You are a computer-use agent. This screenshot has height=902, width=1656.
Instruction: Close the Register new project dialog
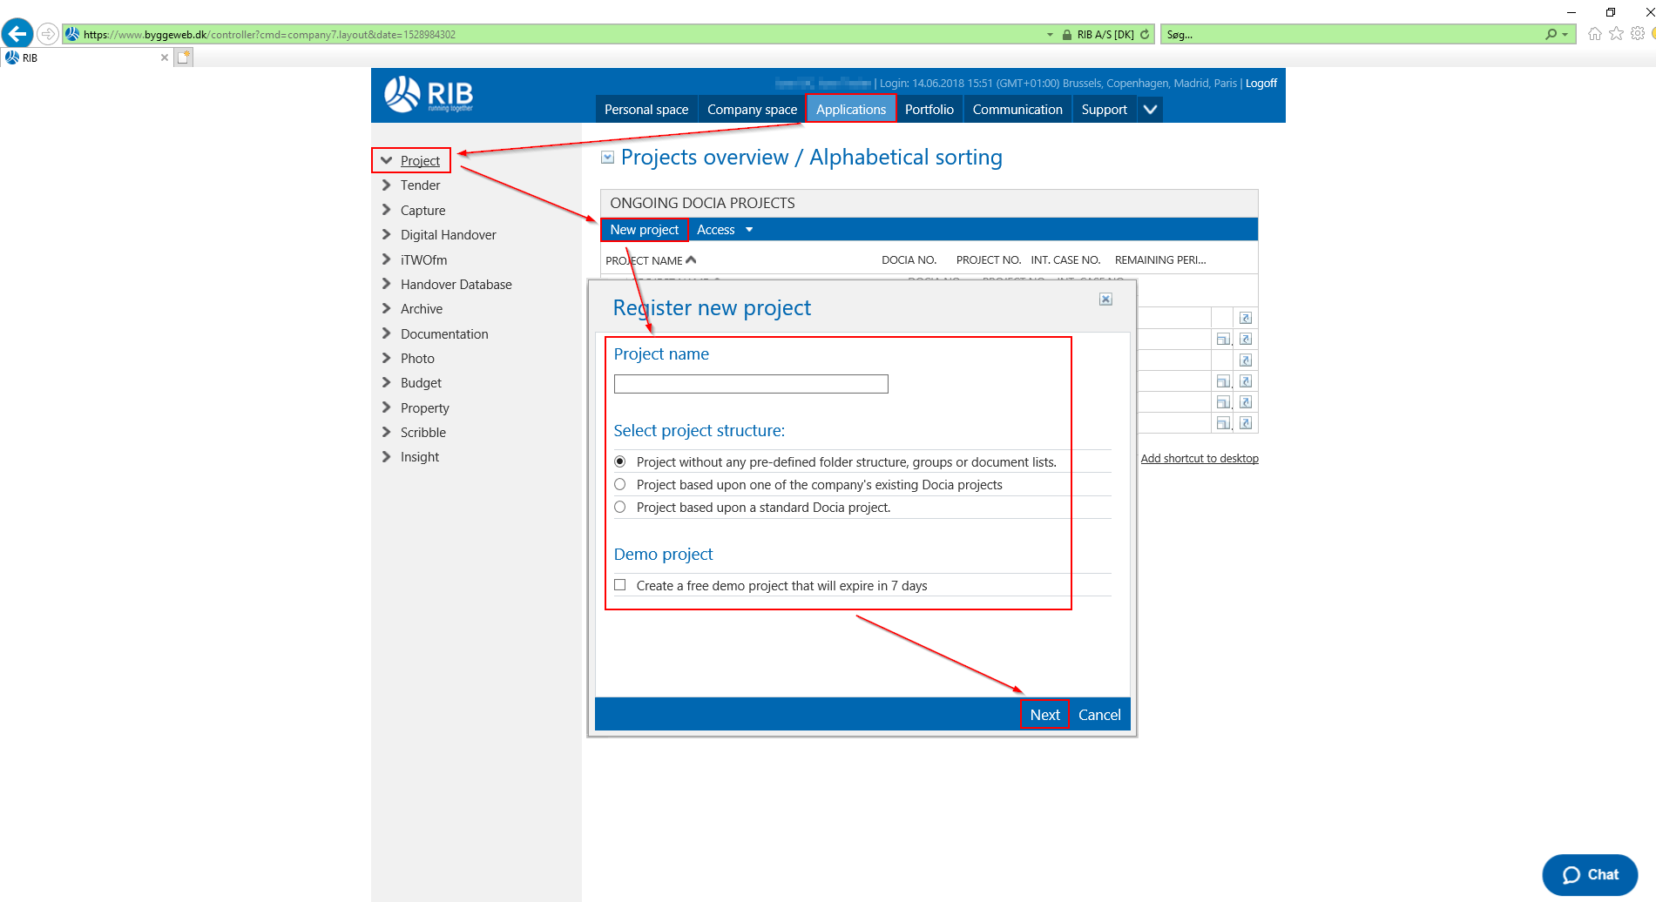pos(1105,300)
